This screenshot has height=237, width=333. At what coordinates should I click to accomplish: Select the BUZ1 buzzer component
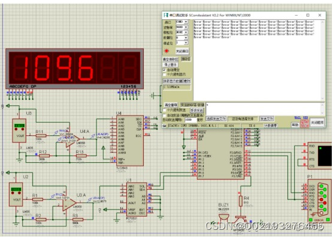[x=224, y=218]
